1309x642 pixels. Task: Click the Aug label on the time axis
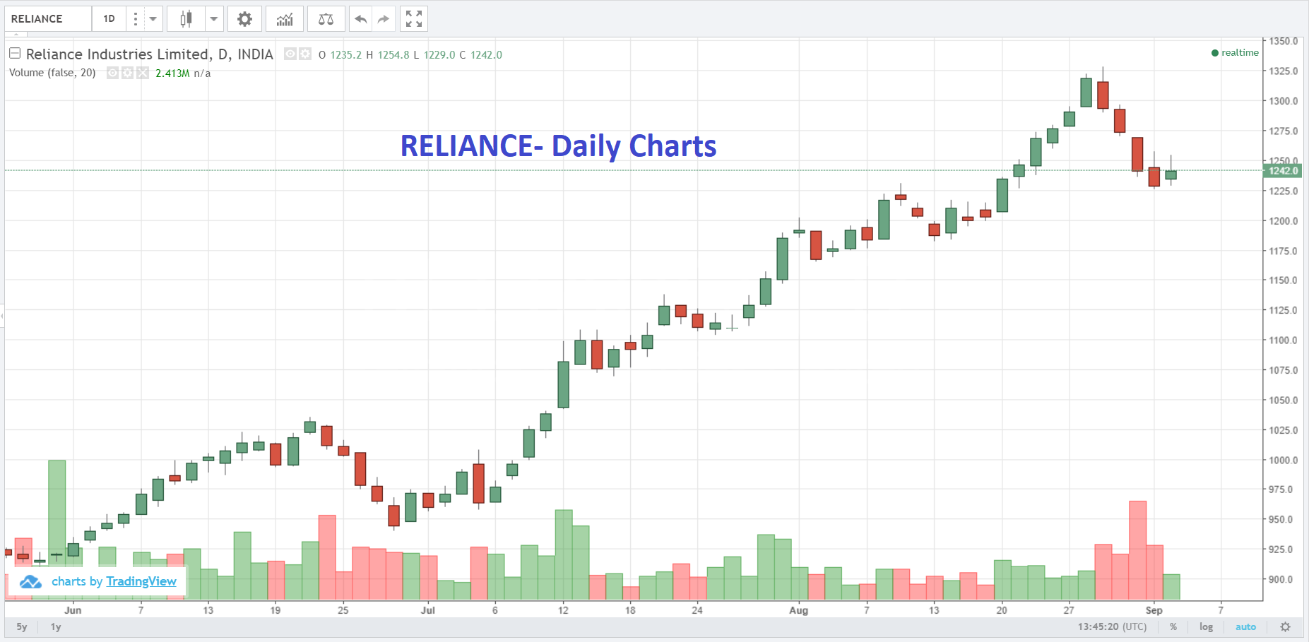point(798,610)
